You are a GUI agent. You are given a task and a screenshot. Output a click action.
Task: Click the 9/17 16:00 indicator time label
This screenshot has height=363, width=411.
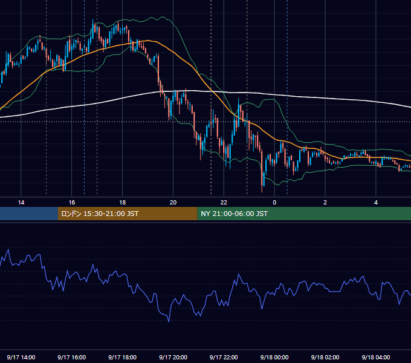[x=71, y=357]
